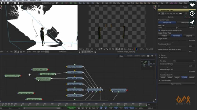The height and width of the screenshot is (110, 197).
Task: Add a Renderer 3D with the 3Rn tool
Action: point(88,3)
